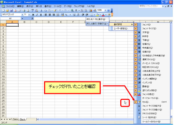Uncheck the 塗りつぶしの色 entry
This screenshot has width=183, height=125.
click(x=152, y=90)
